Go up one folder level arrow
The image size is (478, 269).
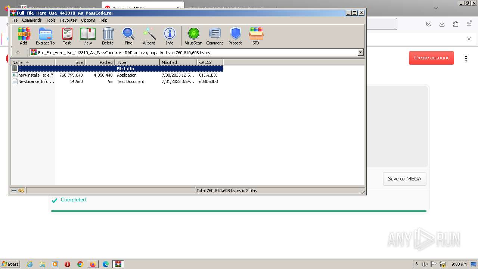pos(18,53)
